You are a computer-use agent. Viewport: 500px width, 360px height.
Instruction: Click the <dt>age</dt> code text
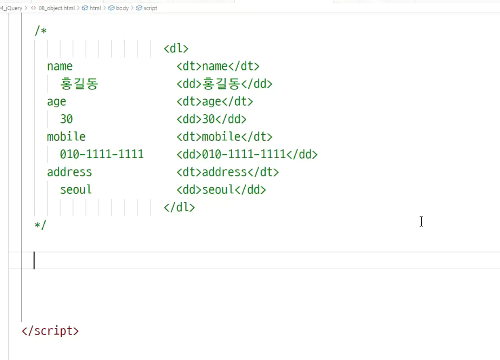[x=215, y=101]
